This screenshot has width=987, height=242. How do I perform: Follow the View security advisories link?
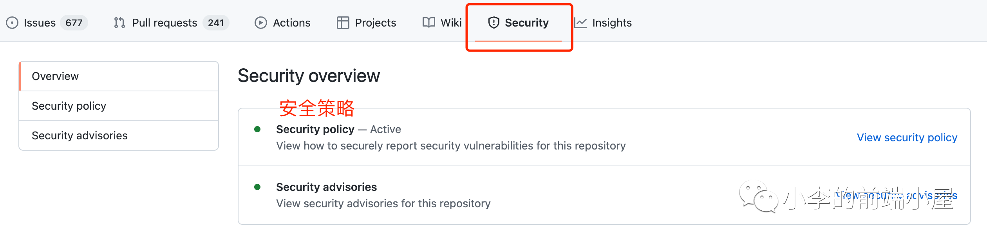point(896,195)
